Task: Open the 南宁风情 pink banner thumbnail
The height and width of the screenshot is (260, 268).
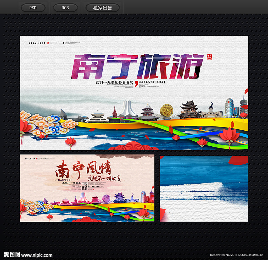Action: point(87,188)
